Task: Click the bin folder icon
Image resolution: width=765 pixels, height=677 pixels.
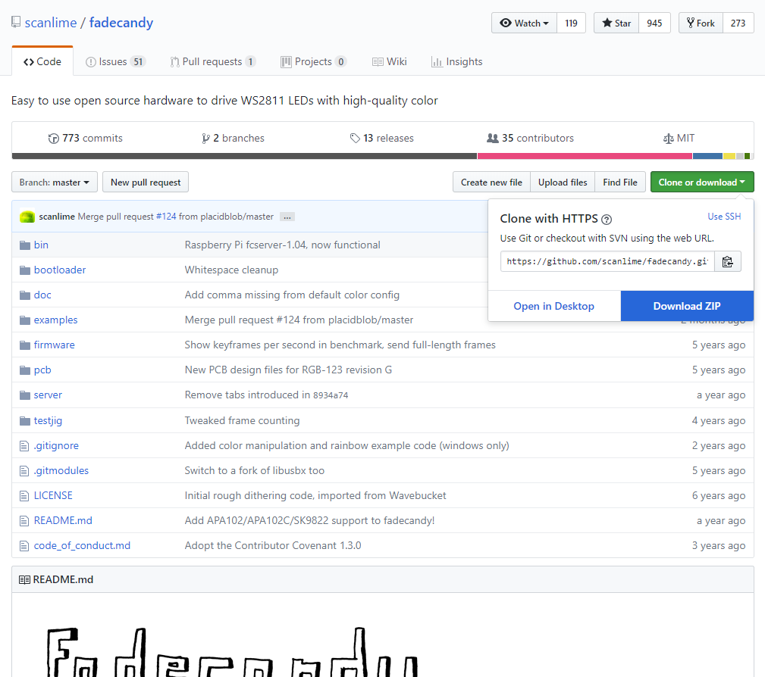Action: pyautogui.click(x=25, y=245)
